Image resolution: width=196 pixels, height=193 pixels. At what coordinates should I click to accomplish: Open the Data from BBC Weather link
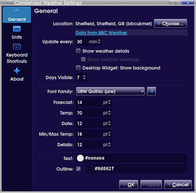101,33
